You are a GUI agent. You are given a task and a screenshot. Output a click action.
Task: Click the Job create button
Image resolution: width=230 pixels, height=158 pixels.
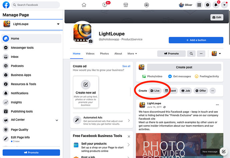coord(186,91)
